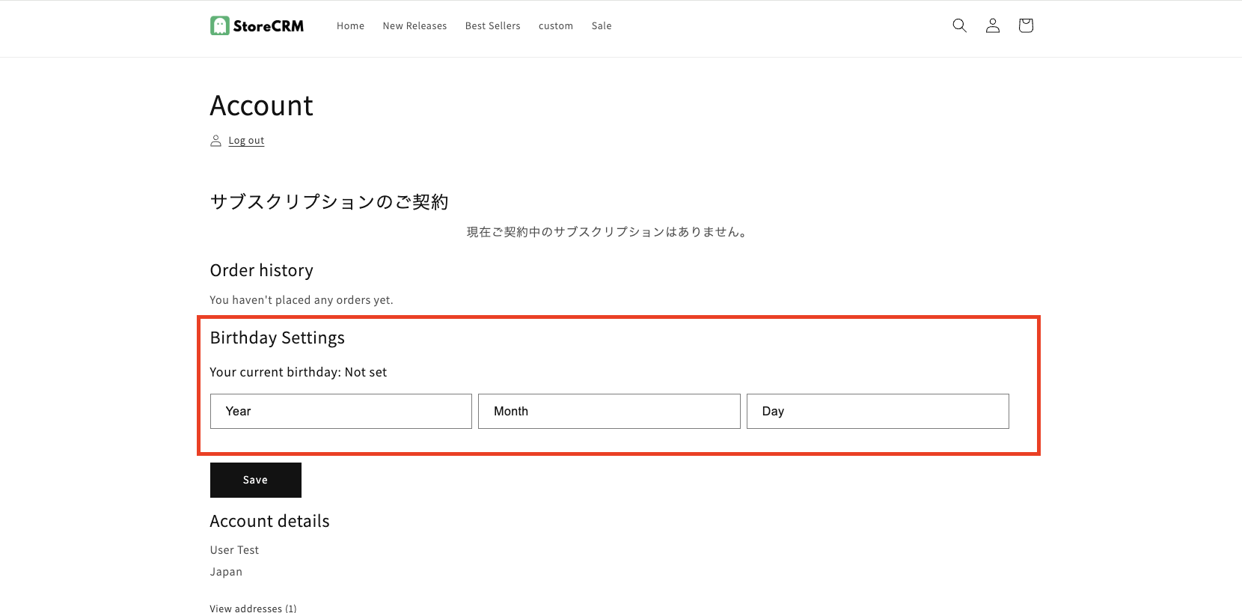The image size is (1242, 613).
Task: Click the Birthday Settings heading
Action: coord(277,338)
